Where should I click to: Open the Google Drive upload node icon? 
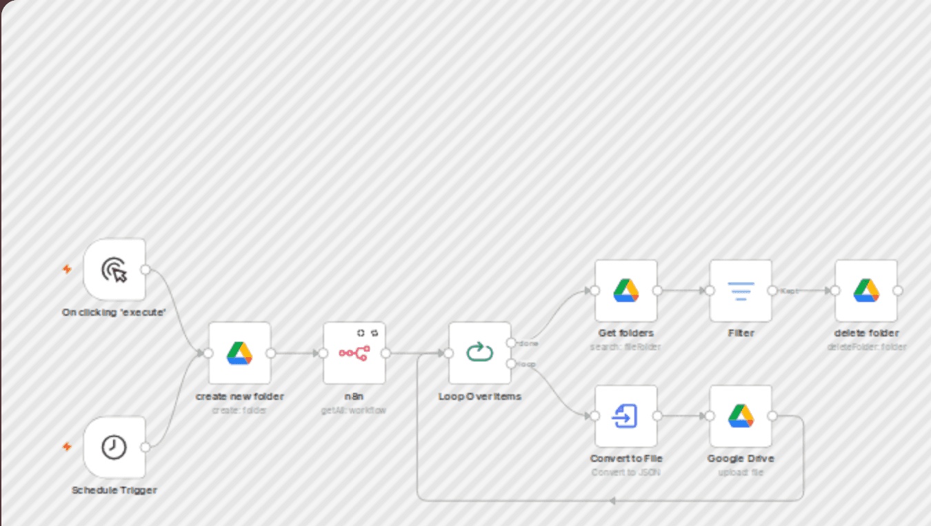741,416
